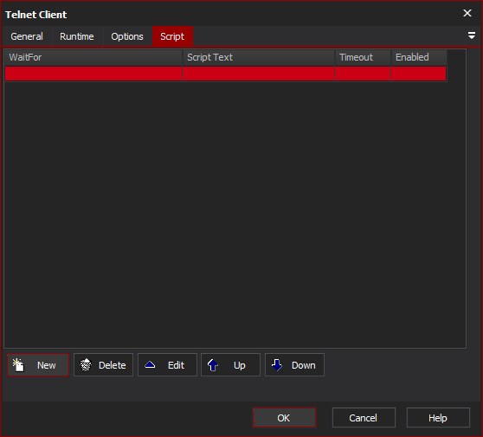Viewport: 483px width, 437px height.
Task: Click the Edit triangle icon
Action: pos(150,365)
